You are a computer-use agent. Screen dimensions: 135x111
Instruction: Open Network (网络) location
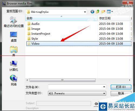coord(13,80)
